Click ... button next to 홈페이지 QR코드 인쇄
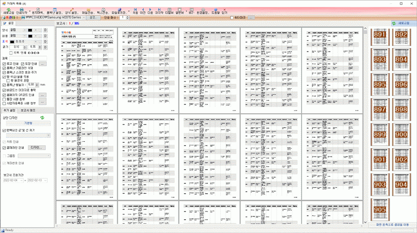The image size is (417, 233). [43, 95]
